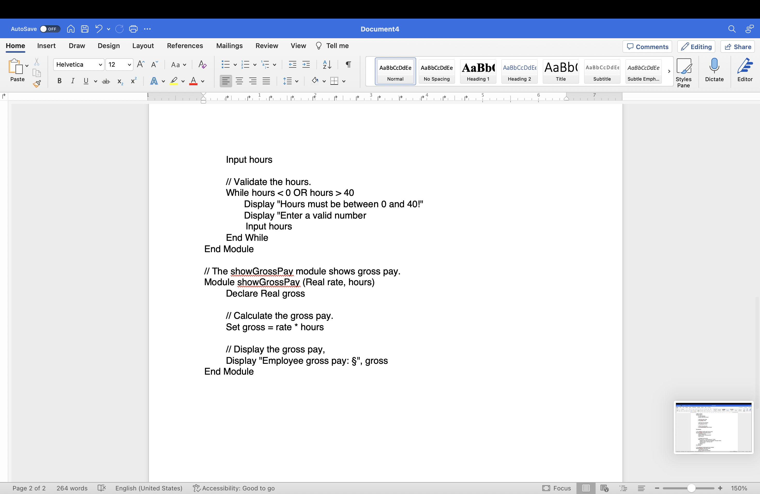Click the Print icon in the title bar
760x494 pixels.
(x=133, y=29)
